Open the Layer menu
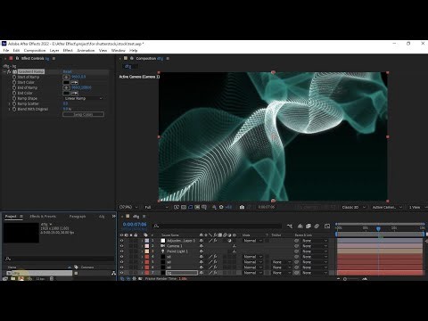The image size is (428, 321). [x=54, y=51]
